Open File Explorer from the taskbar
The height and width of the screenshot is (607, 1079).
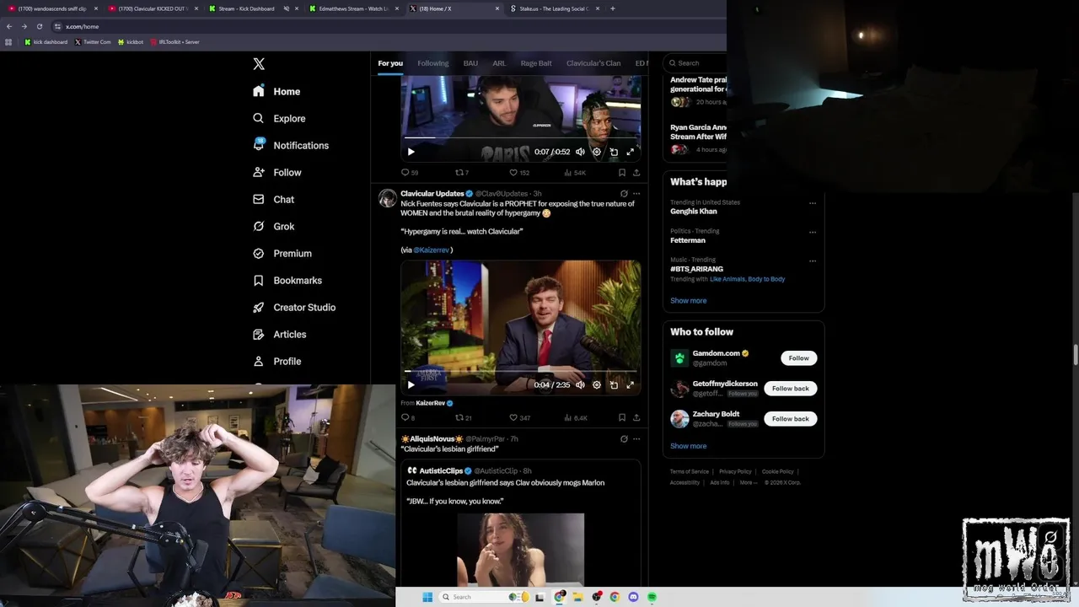pos(577,597)
